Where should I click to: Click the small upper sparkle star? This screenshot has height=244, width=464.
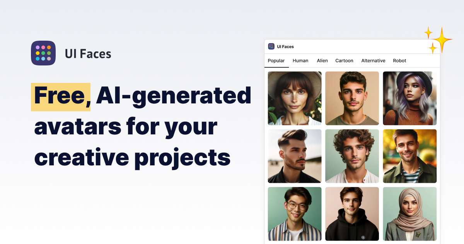[428, 33]
